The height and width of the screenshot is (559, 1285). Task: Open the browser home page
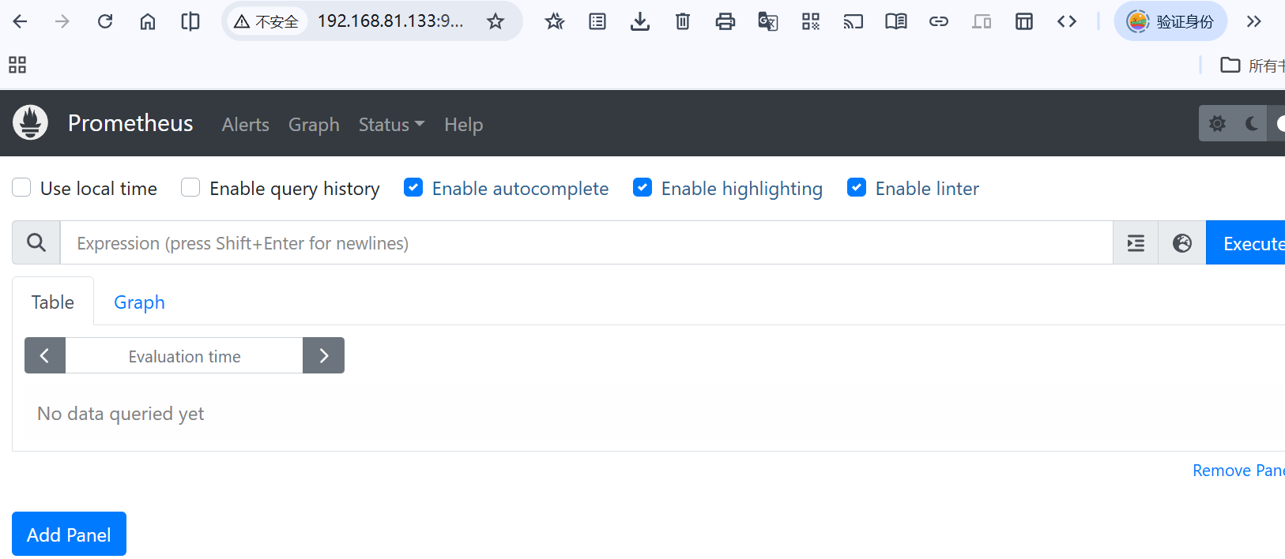(x=148, y=21)
